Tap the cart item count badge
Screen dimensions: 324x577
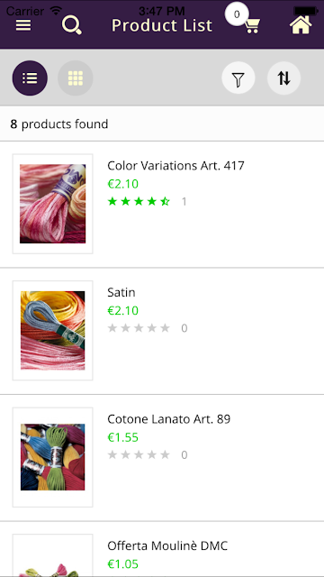click(x=237, y=14)
